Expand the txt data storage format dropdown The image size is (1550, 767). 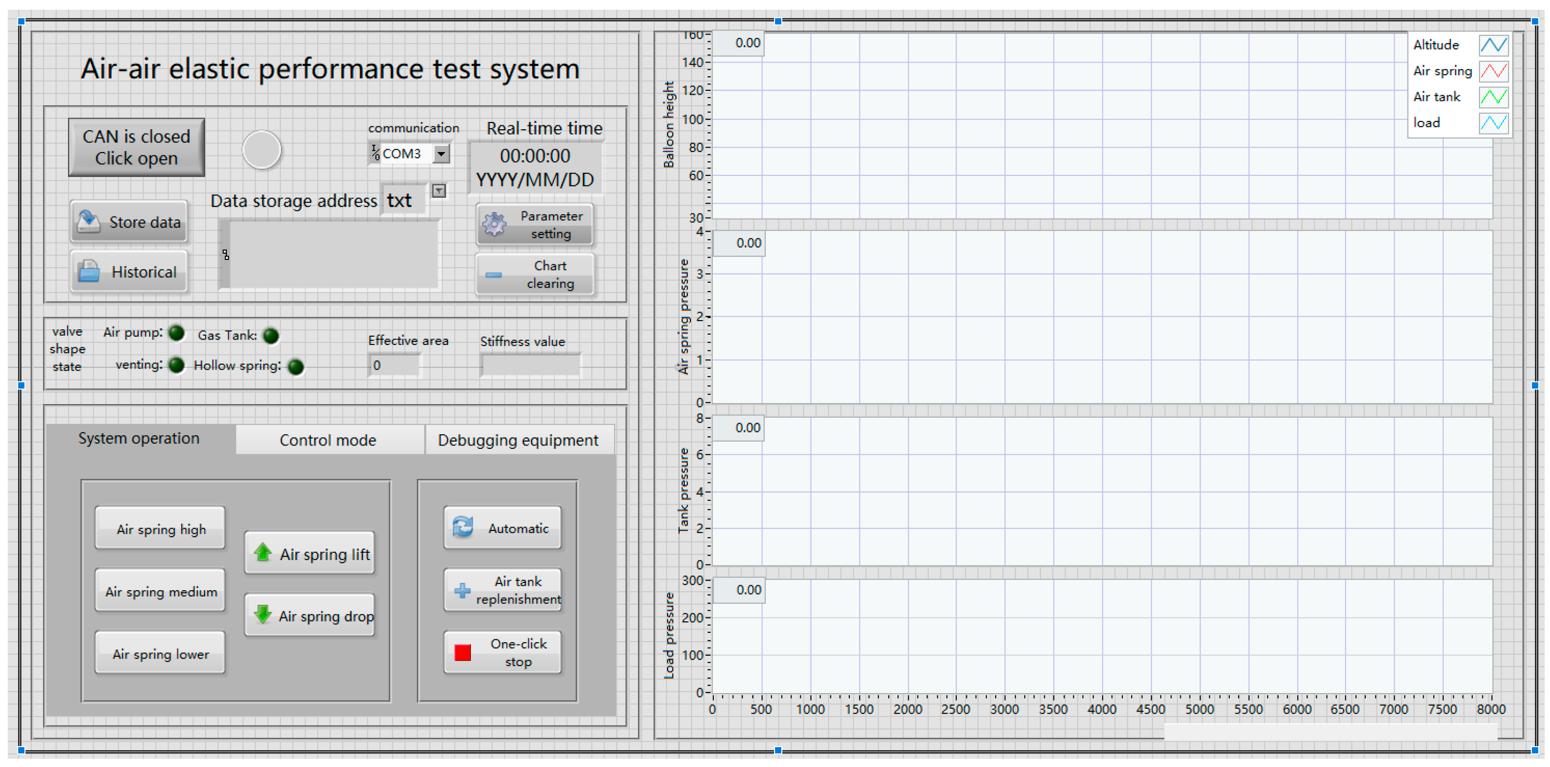[439, 191]
